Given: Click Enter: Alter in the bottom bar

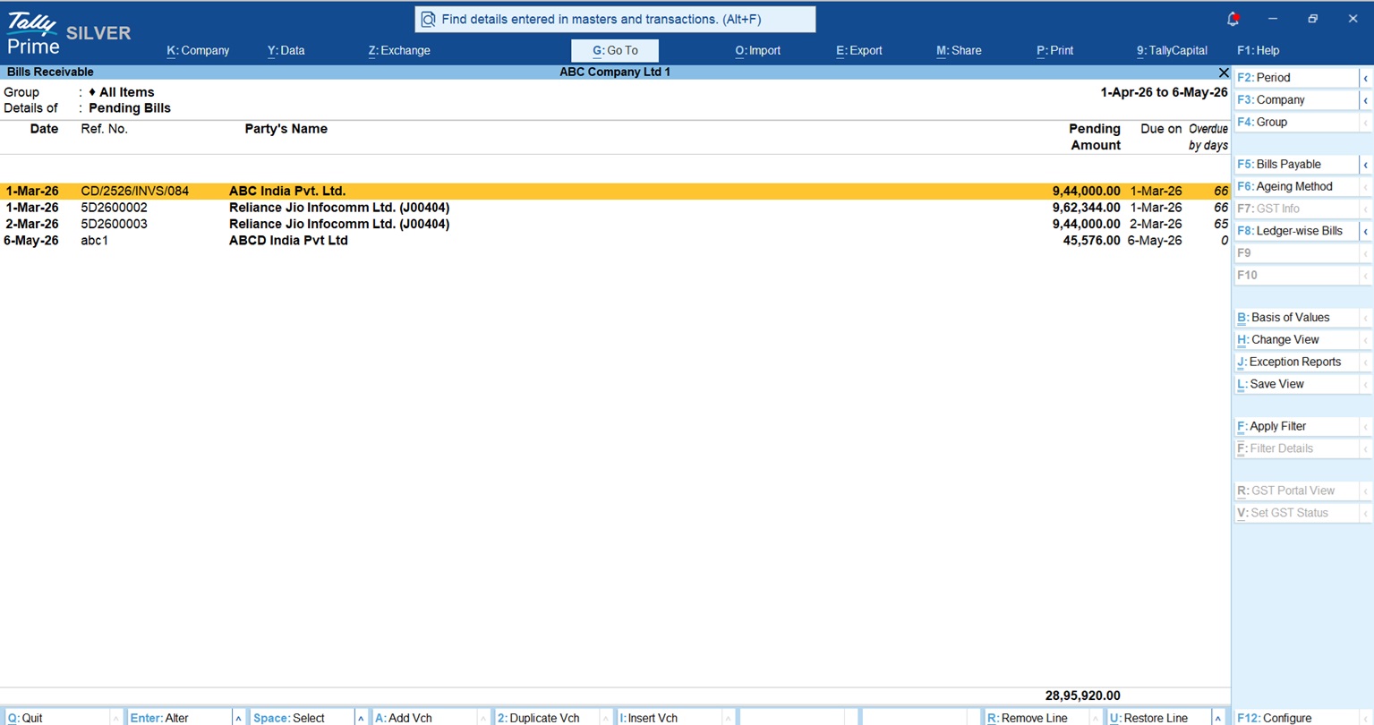Looking at the screenshot, I should click(179, 718).
